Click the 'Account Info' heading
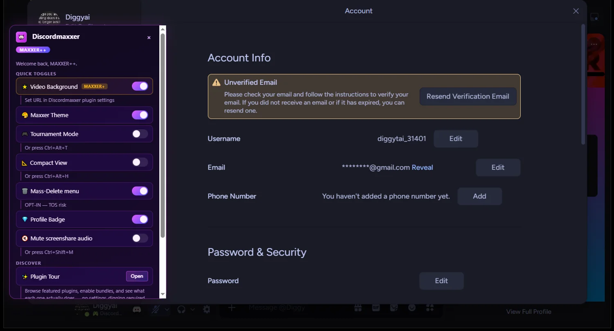 click(239, 58)
